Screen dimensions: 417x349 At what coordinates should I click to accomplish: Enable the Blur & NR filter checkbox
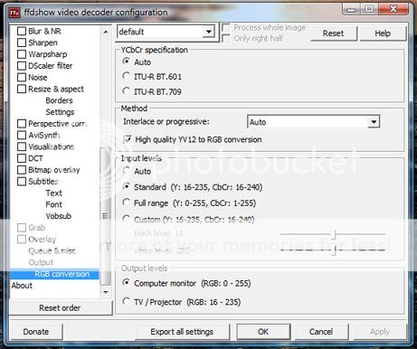click(22, 31)
